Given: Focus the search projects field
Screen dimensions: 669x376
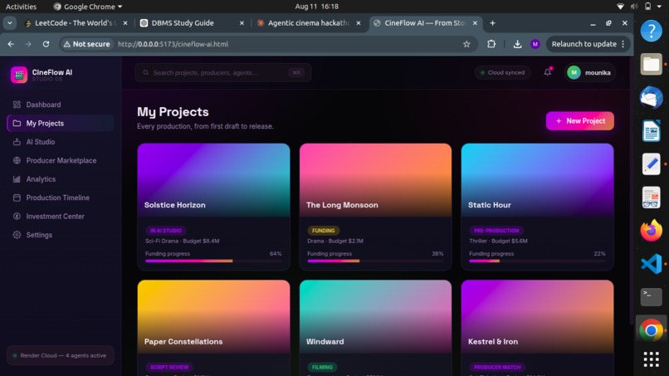Looking at the screenshot, I should click(223, 73).
